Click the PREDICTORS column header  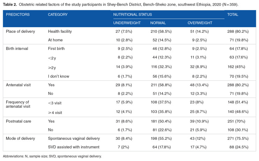(x=18, y=15)
